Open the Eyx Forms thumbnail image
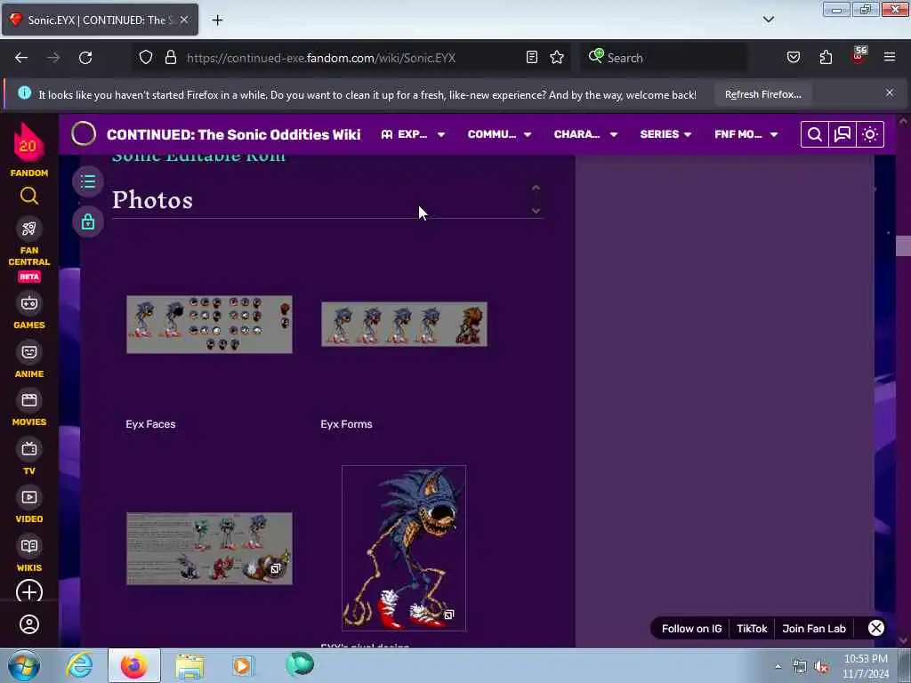This screenshot has width=911, height=683. point(404,324)
